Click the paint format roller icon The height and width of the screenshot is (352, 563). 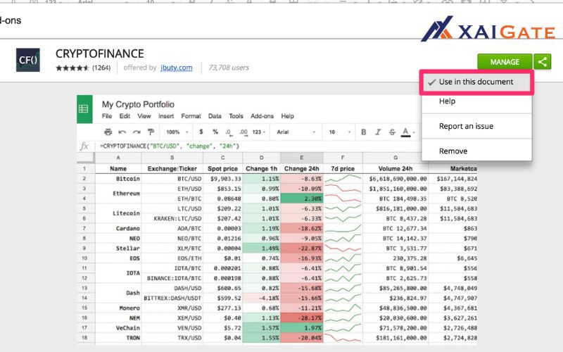[151, 132]
